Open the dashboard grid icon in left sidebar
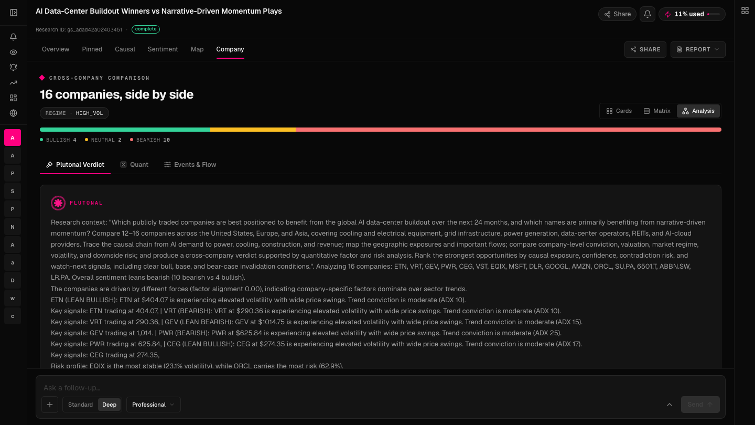Image resolution: width=755 pixels, height=425 pixels. 14,98
